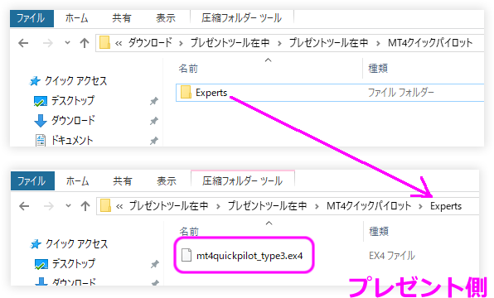Click デスクトップ icon in upper window sidebar

point(41,101)
